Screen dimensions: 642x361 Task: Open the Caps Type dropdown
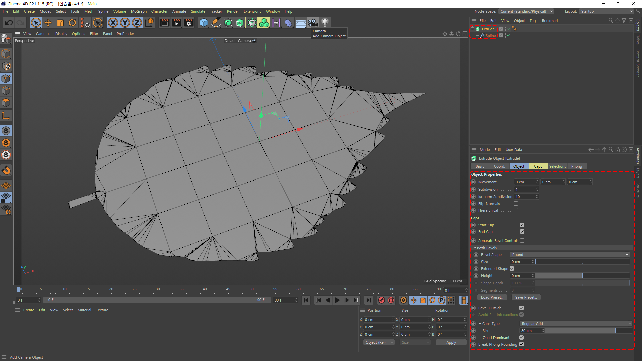(x=575, y=324)
